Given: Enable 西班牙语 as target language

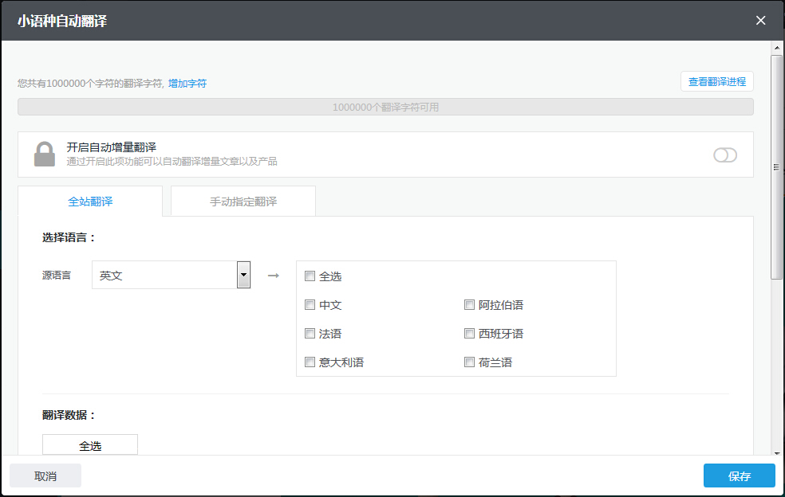Looking at the screenshot, I should 470,334.
